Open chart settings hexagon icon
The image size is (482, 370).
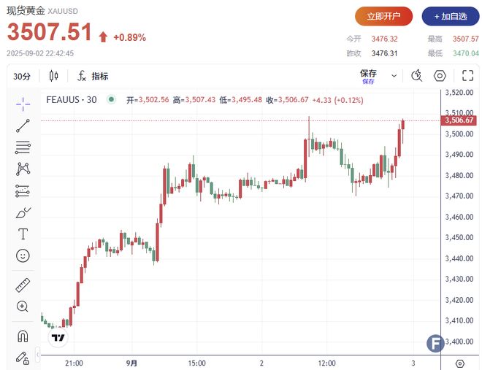tap(440, 75)
